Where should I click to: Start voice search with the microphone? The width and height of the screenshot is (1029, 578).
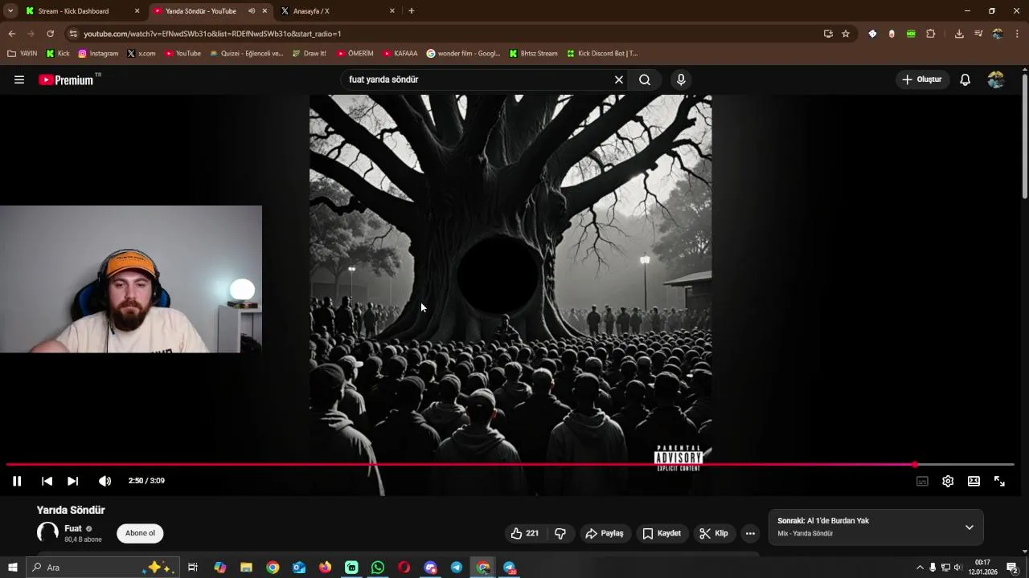[x=681, y=79]
